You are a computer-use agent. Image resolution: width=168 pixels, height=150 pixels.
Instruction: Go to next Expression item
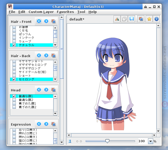[x=46, y=124]
